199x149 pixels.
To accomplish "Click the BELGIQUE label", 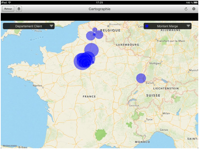I will tap(110, 30).
